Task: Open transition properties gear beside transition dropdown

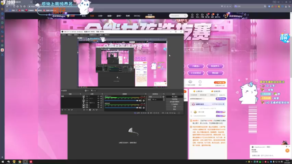Action: pos(163,97)
